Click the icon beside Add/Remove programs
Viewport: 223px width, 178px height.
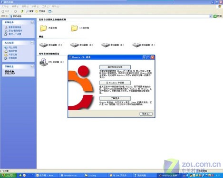[x=6, y=31]
